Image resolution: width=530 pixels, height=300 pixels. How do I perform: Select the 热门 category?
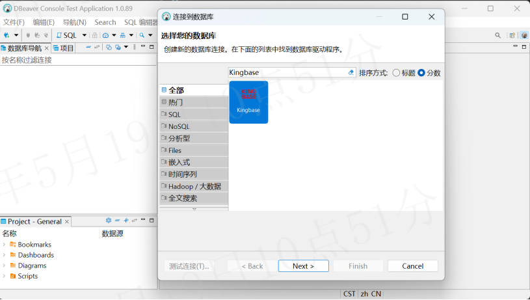point(194,102)
